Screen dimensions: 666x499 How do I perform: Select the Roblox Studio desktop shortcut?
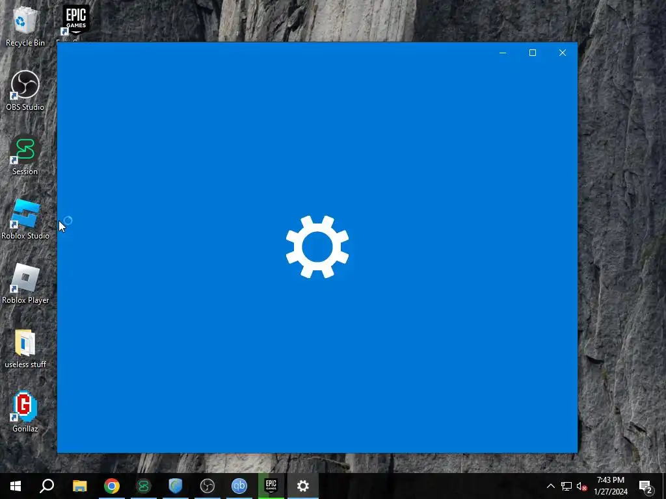pyautogui.click(x=25, y=220)
